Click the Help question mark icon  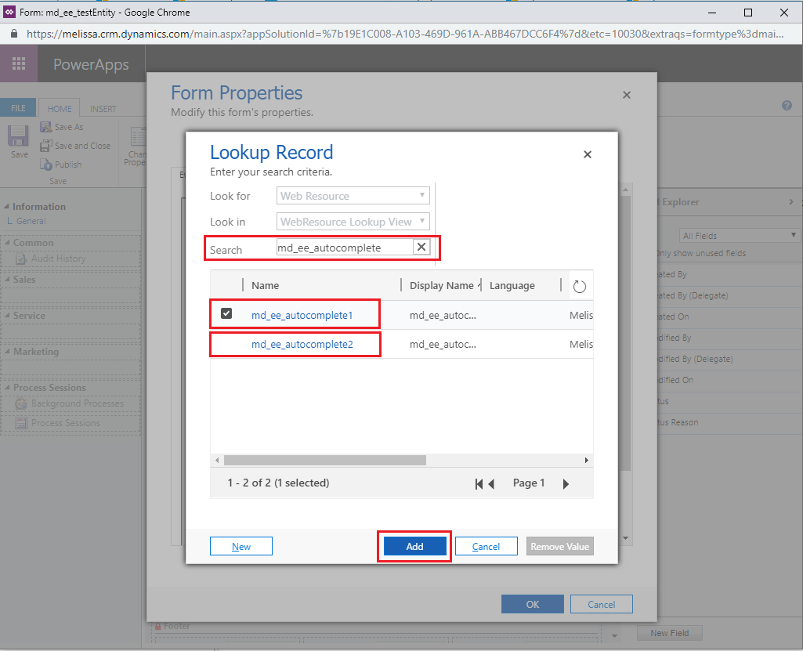click(787, 106)
